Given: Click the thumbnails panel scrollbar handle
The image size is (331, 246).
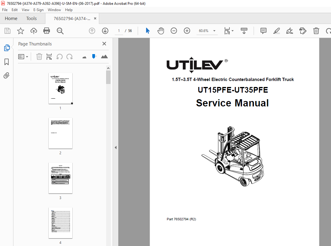Looking at the screenshot, I should (108, 77).
